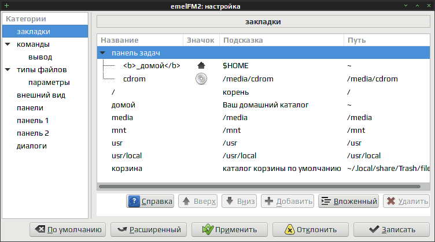Click the backspace icon on По умолчанию
The height and width of the screenshot is (242, 435).
coord(40,229)
